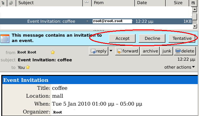Mark the message as junk
This screenshot has height=116, width=199.
pos(167,51)
